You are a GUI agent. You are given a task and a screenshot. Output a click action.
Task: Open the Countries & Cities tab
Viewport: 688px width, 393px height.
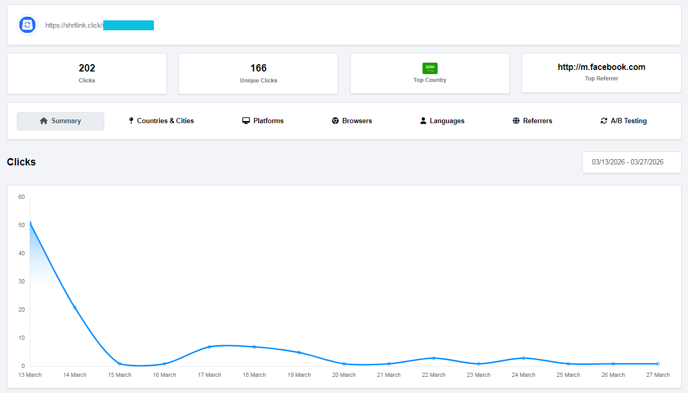(165, 121)
